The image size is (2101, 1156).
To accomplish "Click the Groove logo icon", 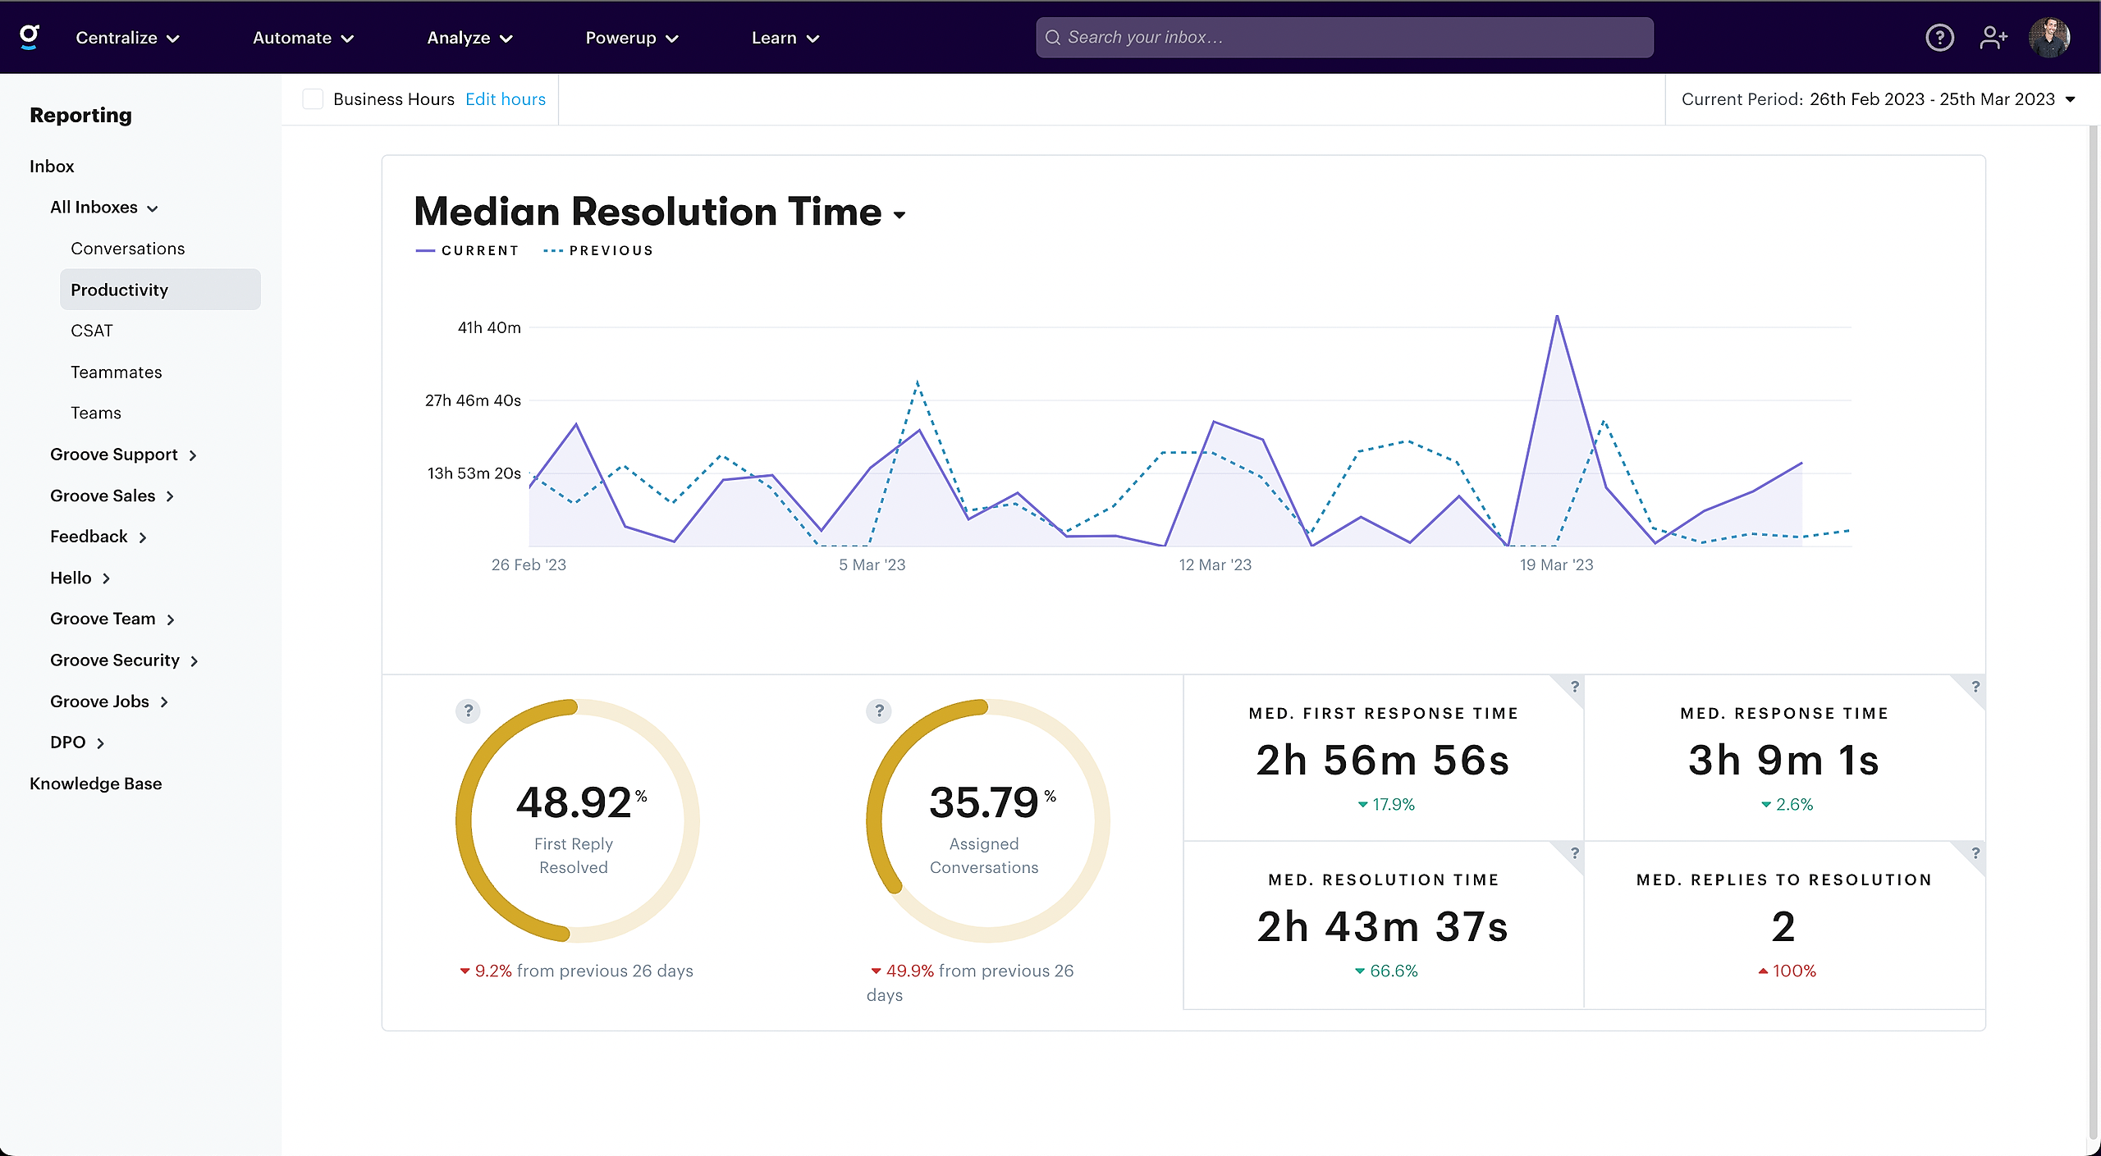I will pyautogui.click(x=30, y=37).
